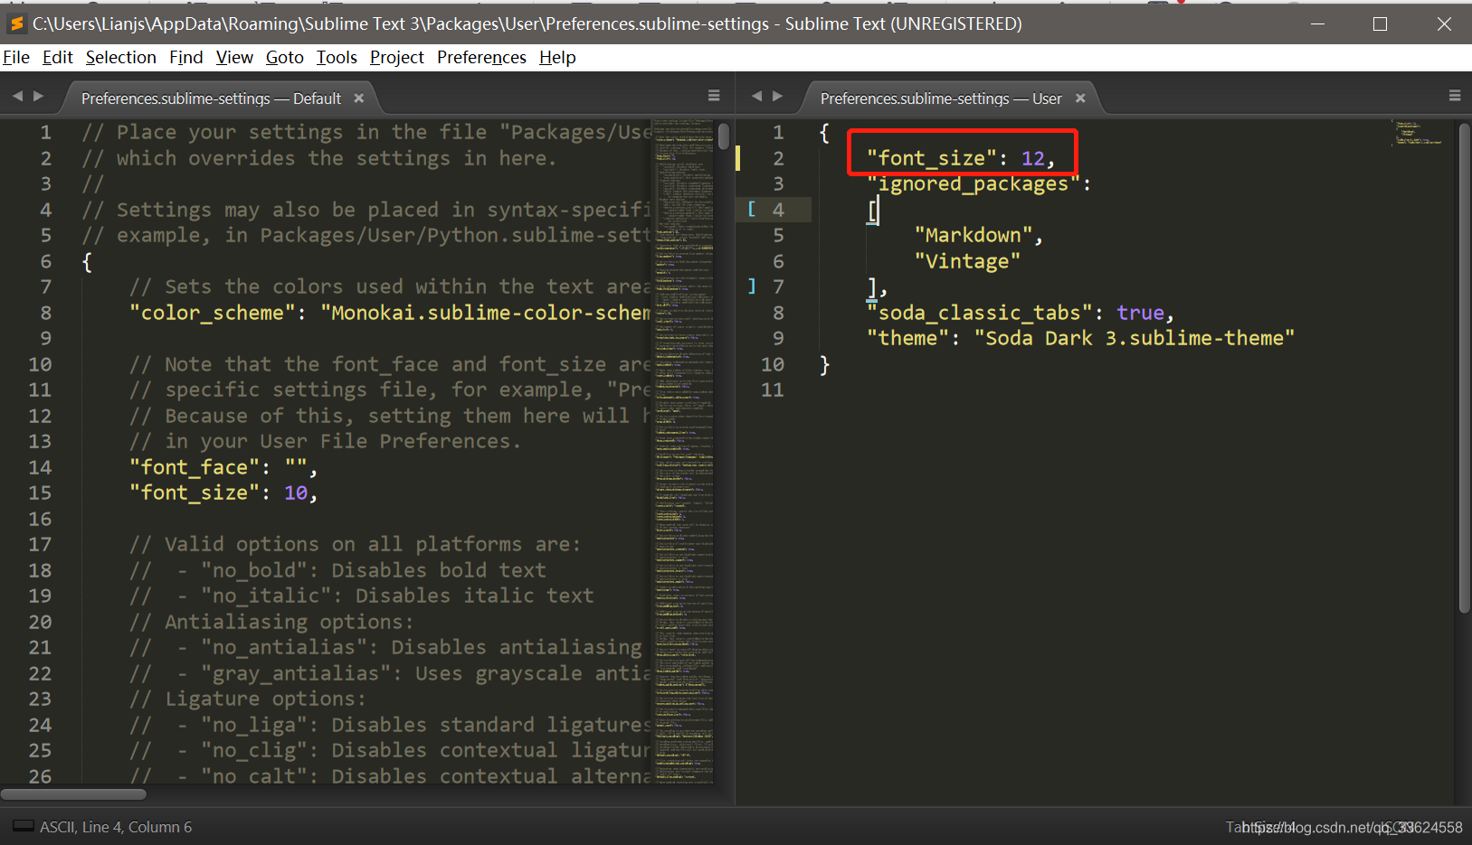The image size is (1472, 845).
Task: Go to next tab in left pane
Action: pos(38,96)
